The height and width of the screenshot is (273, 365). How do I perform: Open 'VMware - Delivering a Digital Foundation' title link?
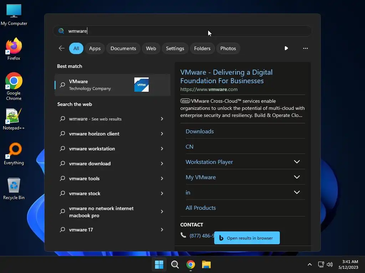pos(226,76)
